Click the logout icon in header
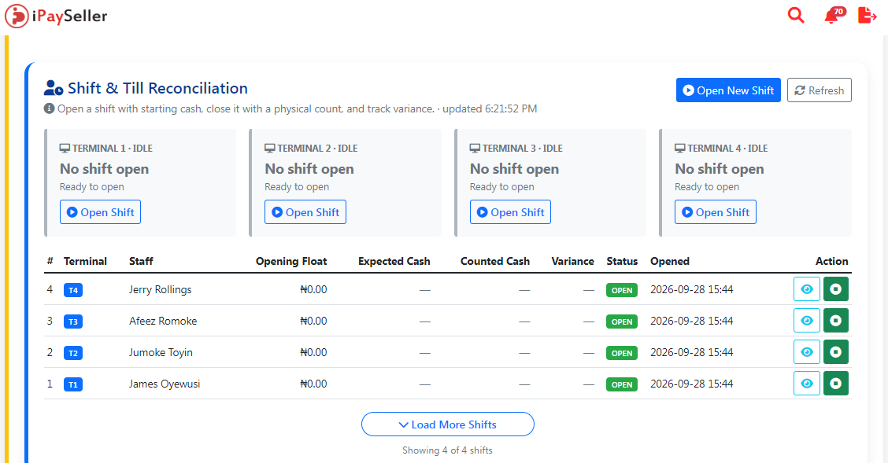This screenshot has width=888, height=463. coord(867,15)
